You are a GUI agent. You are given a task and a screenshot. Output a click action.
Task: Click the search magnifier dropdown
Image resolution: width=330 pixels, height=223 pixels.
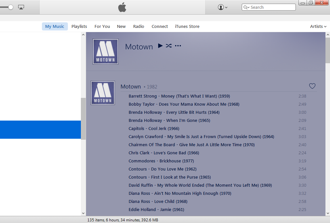[x=247, y=7]
